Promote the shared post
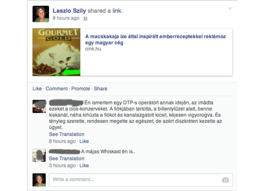The height and width of the screenshot is (191, 264). tap(81, 89)
